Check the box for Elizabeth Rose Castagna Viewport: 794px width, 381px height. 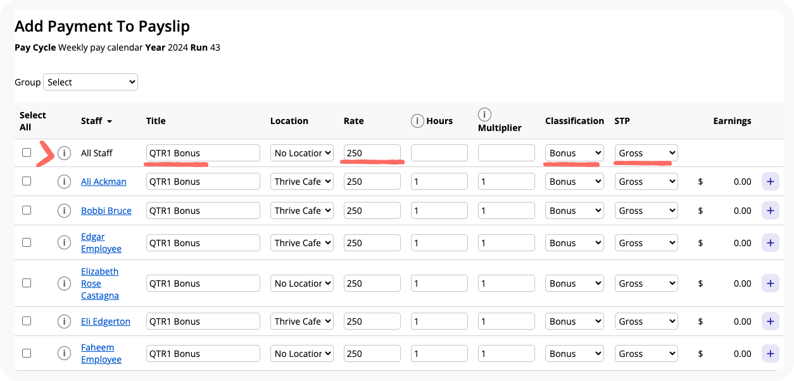pos(27,283)
